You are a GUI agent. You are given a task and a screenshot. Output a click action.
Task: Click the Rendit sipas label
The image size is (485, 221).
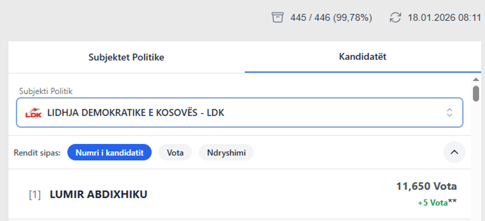coord(37,153)
